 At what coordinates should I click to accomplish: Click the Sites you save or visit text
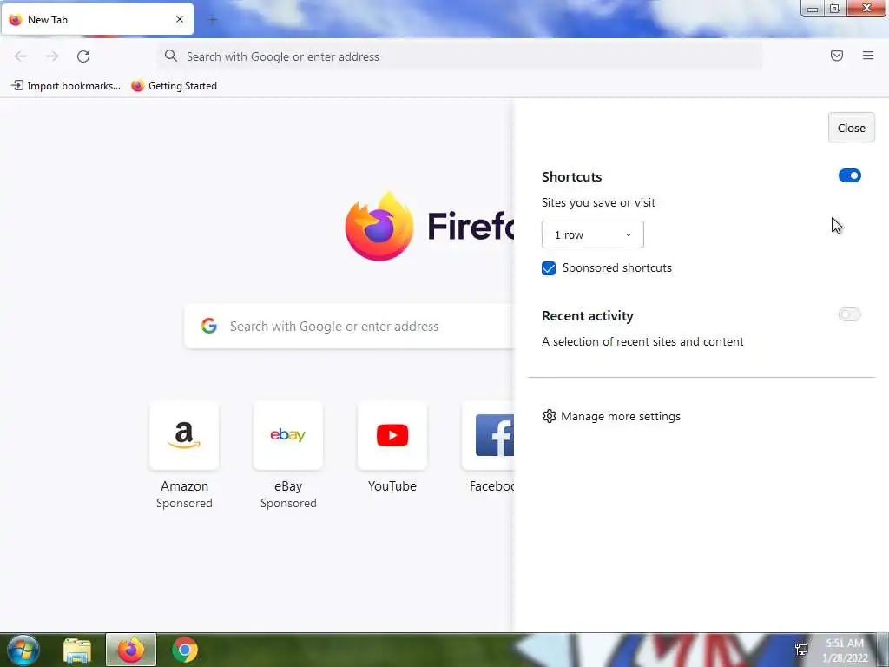click(x=598, y=202)
